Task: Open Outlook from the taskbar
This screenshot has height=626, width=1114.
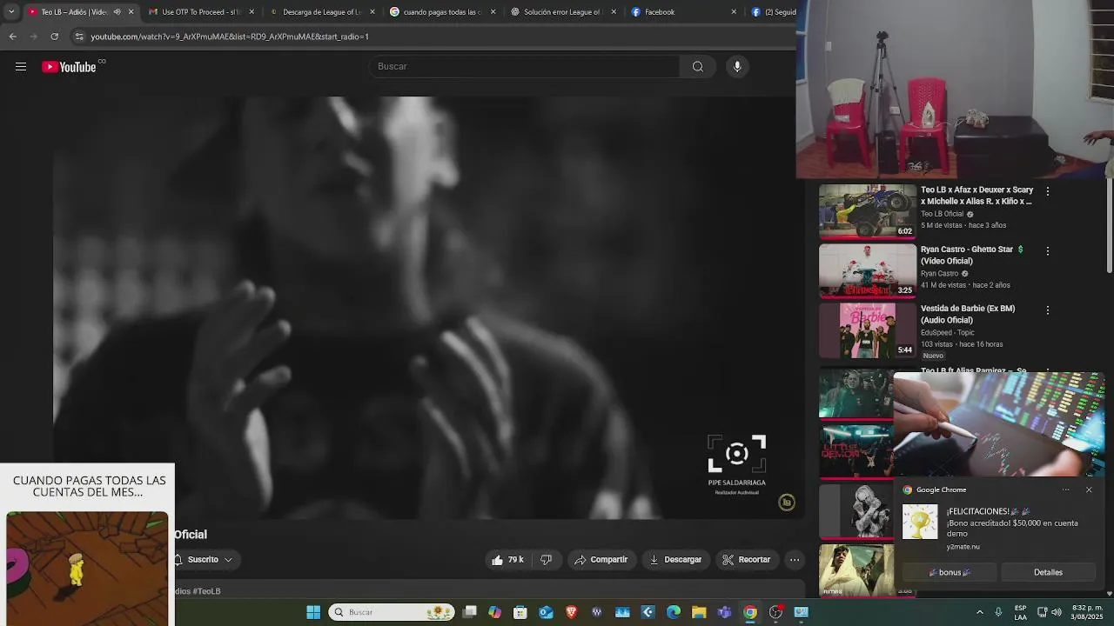Action: point(546,612)
